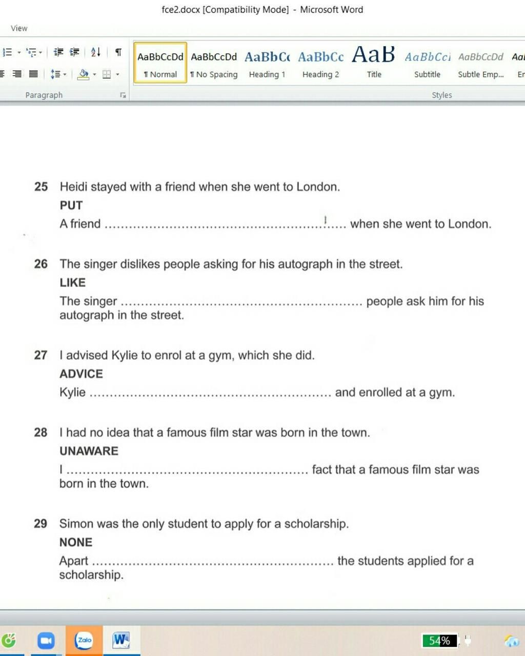525x656 pixels.
Task: Select the Word taskbar icon
Action: pos(121,640)
